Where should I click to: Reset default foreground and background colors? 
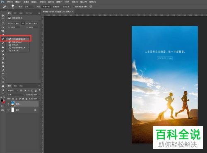(x=2, y=97)
